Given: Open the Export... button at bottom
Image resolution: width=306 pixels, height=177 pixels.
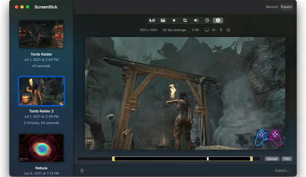Looking at the screenshot, I should [282, 170].
